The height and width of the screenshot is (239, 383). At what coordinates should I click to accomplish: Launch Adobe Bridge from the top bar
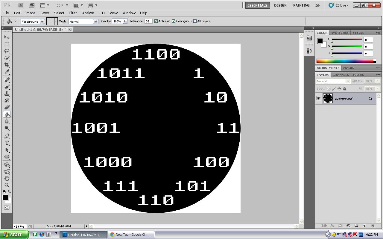(x=21, y=5)
